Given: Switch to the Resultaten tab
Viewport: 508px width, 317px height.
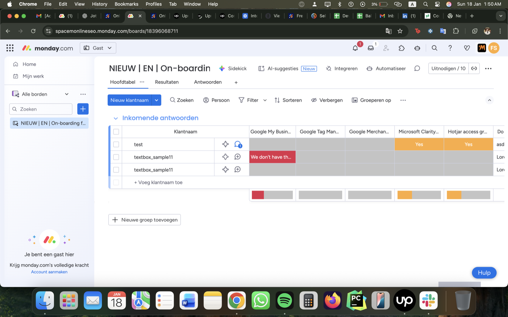Looking at the screenshot, I should coord(167,82).
